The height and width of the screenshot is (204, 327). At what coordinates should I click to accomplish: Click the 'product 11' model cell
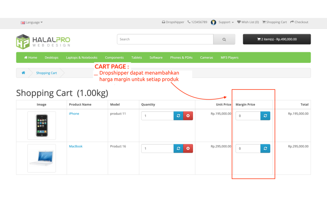[x=118, y=114]
